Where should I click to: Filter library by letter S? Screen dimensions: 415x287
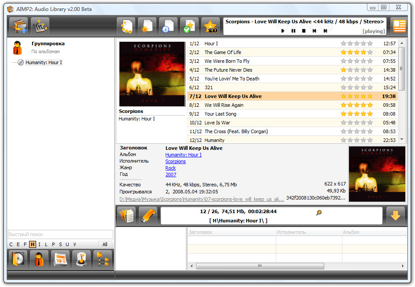(60, 244)
